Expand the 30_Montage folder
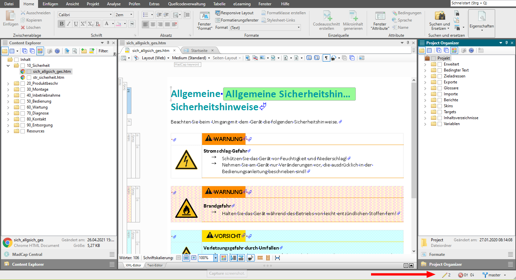 8,89
